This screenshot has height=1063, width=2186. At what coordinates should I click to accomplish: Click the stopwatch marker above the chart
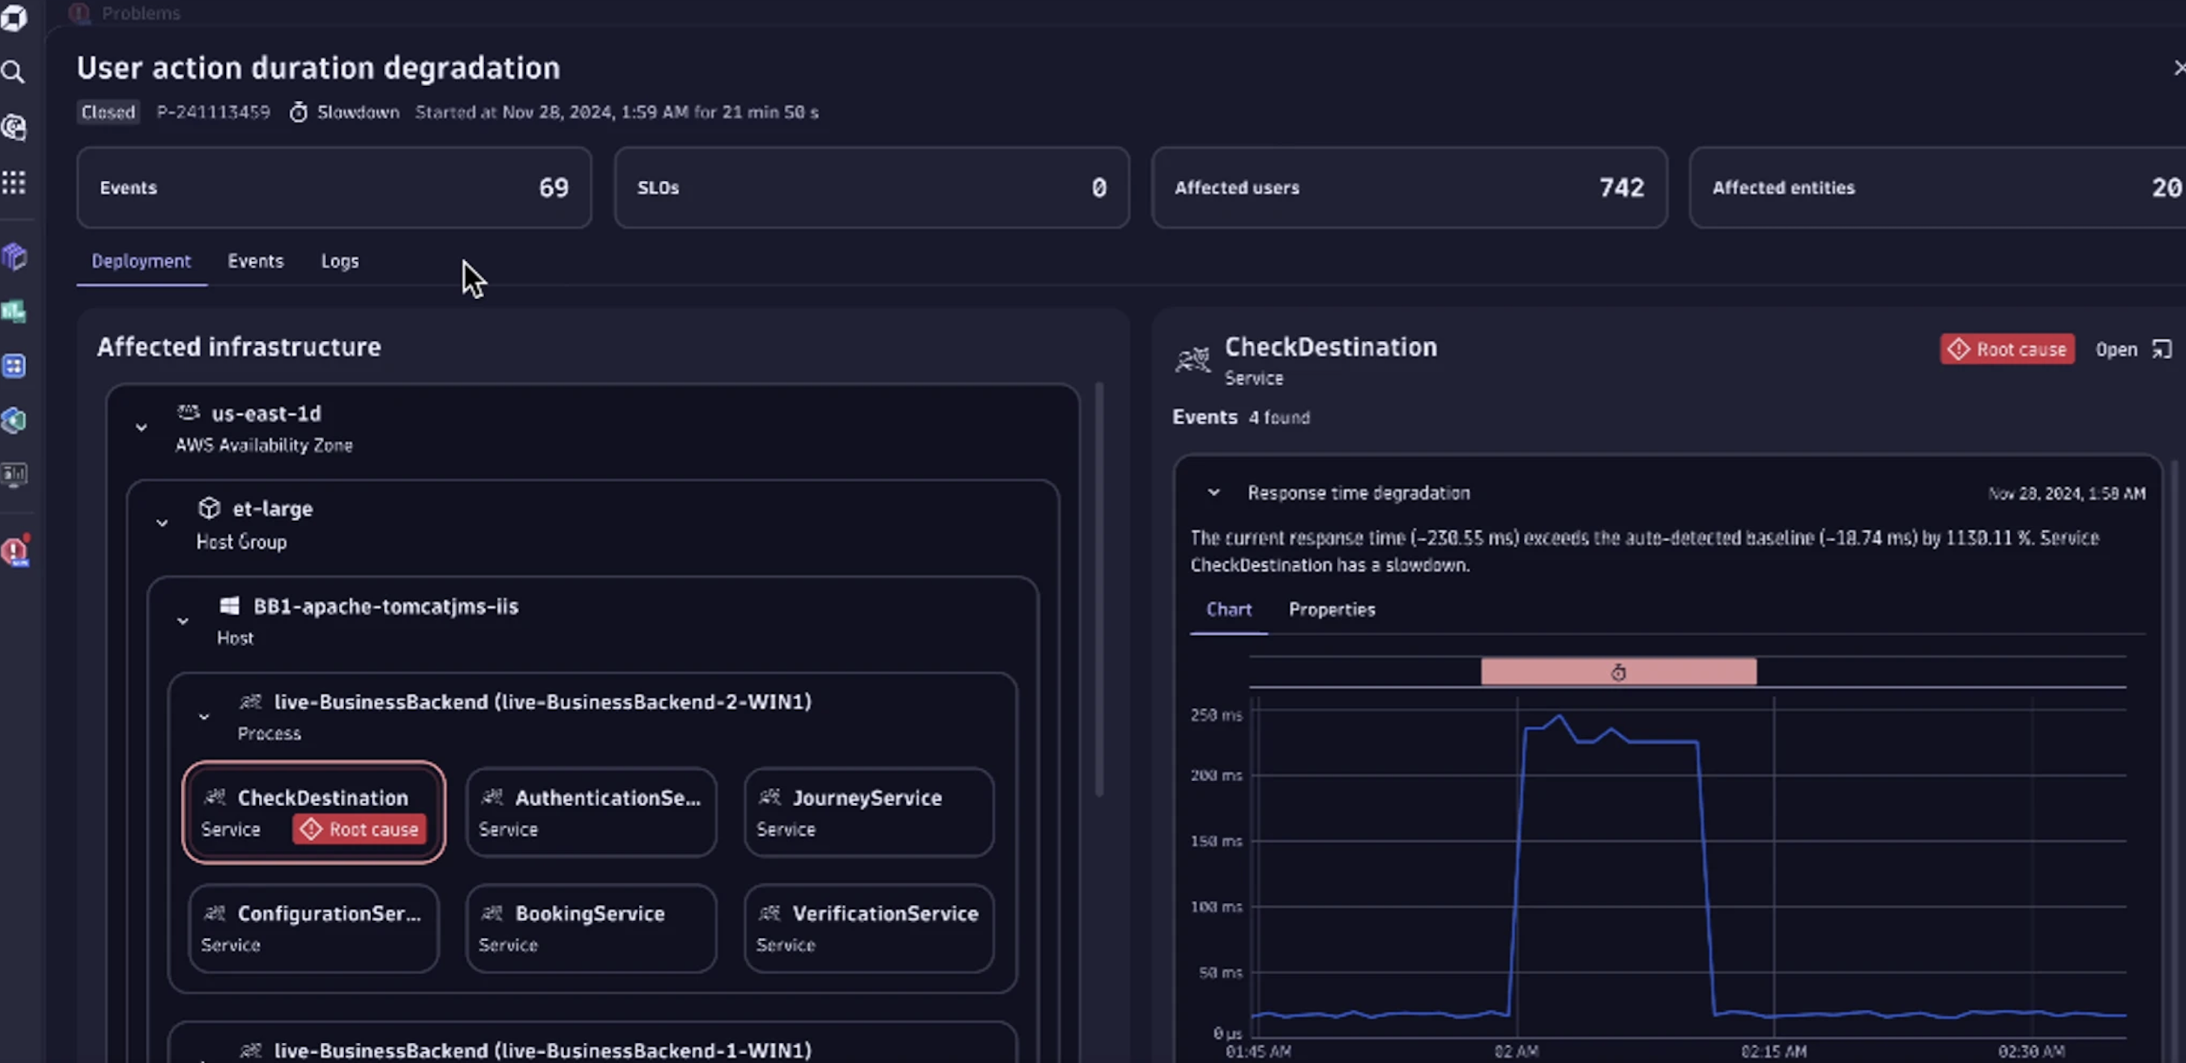[1619, 671]
